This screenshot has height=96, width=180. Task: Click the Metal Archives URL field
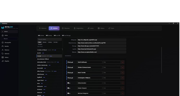point(101,43)
